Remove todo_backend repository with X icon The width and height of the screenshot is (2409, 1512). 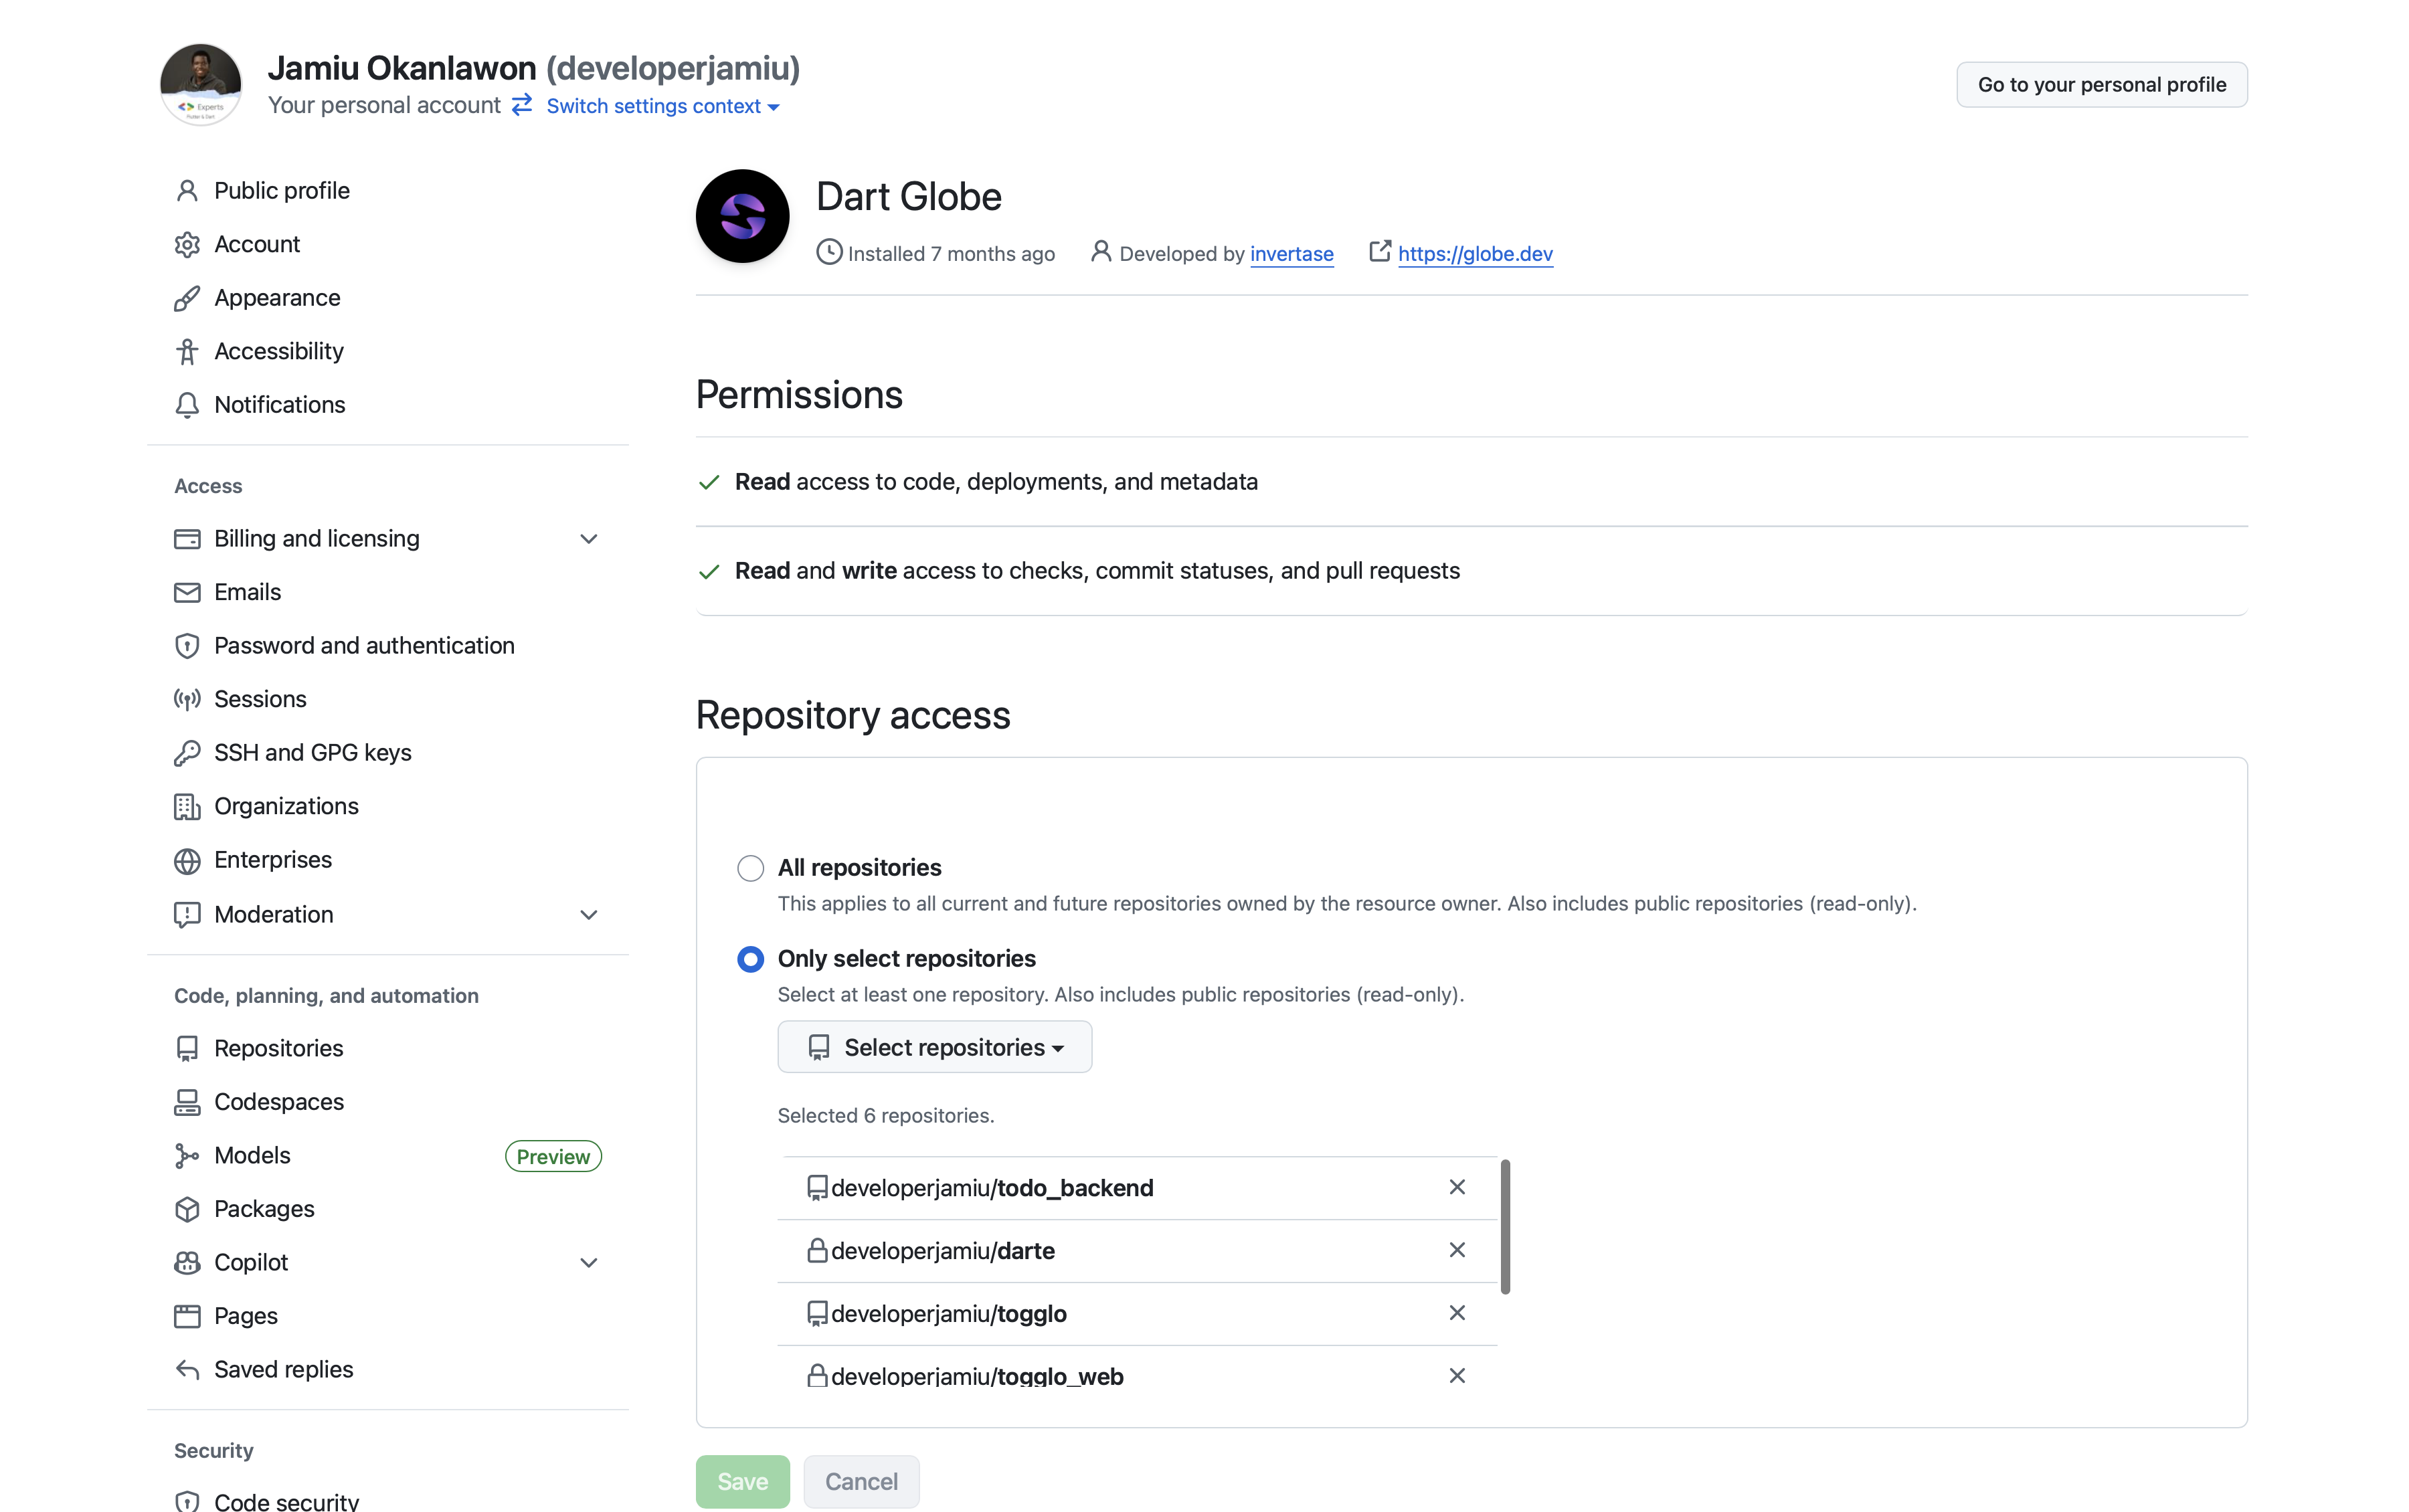(1456, 1187)
